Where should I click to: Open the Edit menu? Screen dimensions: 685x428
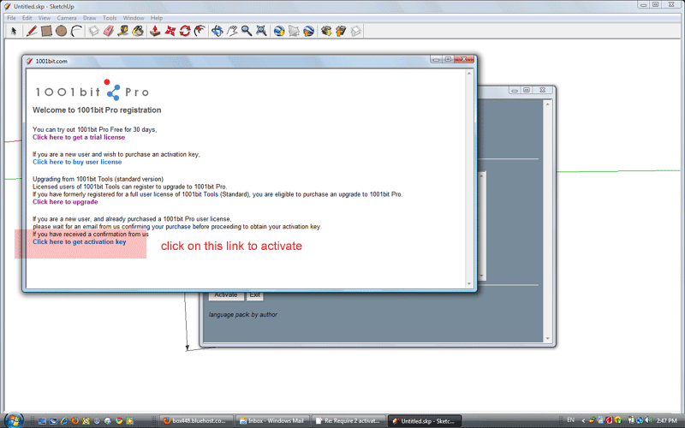pyautogui.click(x=27, y=18)
